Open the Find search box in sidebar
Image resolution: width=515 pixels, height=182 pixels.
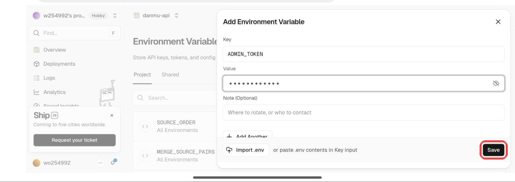[x=74, y=33]
